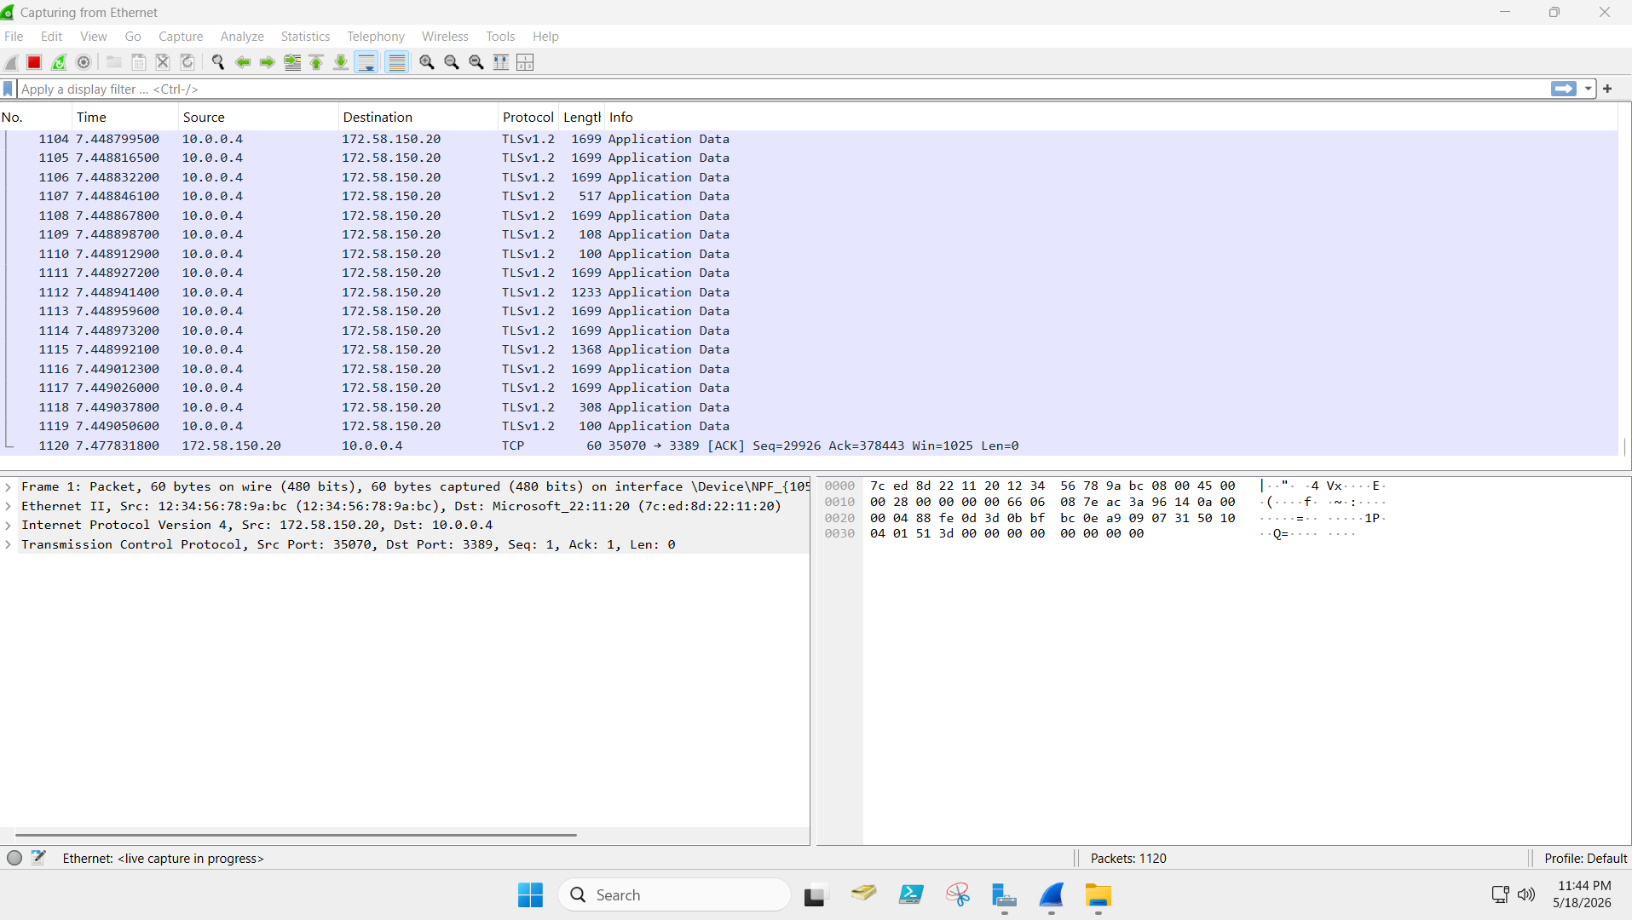1632x920 pixels.
Task: Open capture file properties status icon
Action: point(38,858)
